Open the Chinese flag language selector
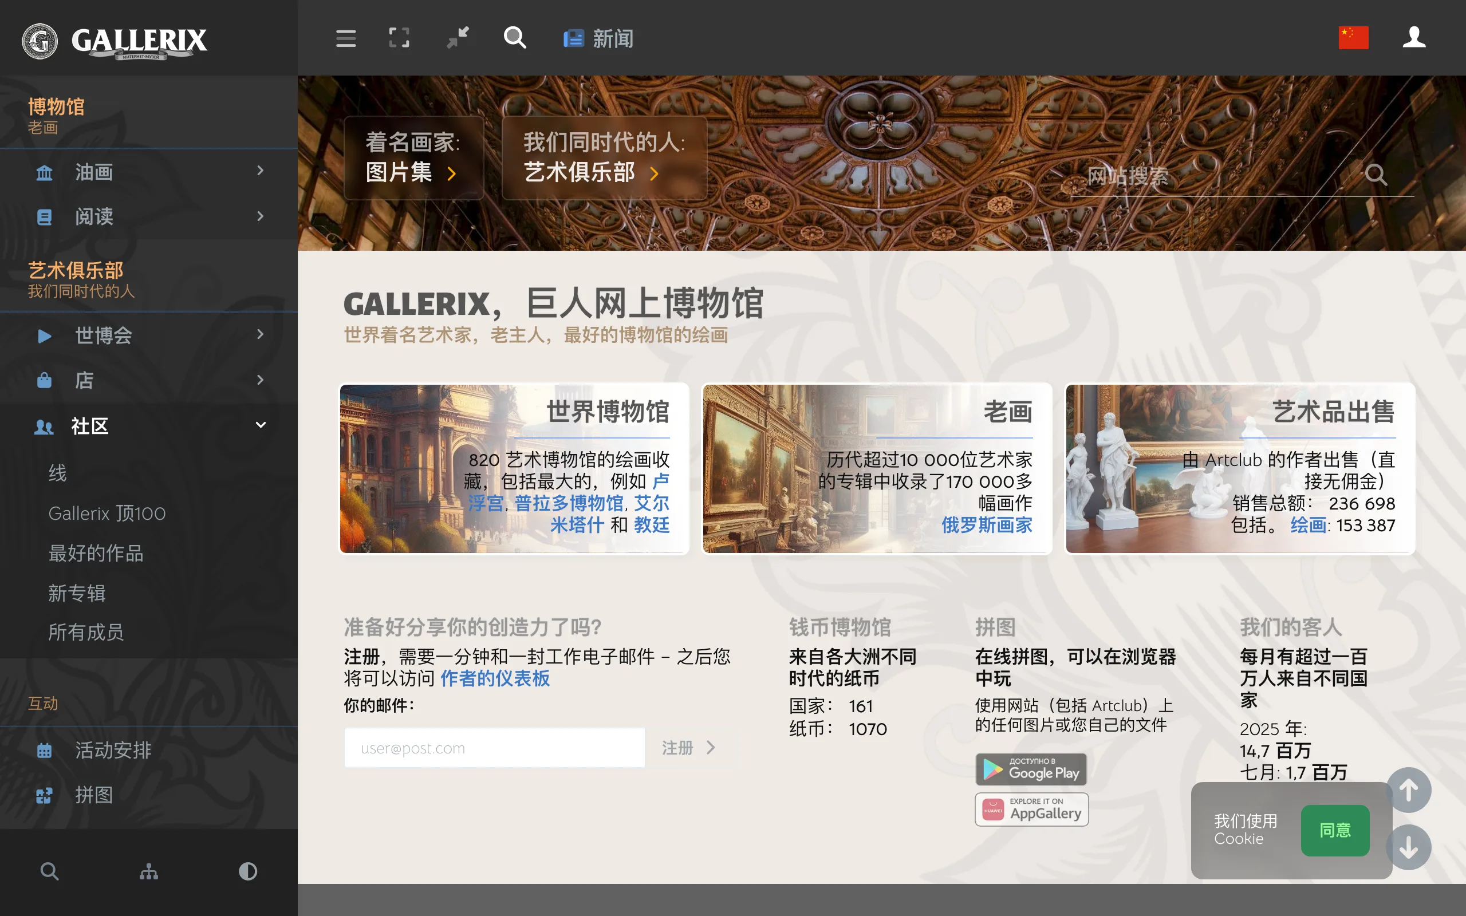This screenshot has height=916, width=1466. pos(1353,38)
